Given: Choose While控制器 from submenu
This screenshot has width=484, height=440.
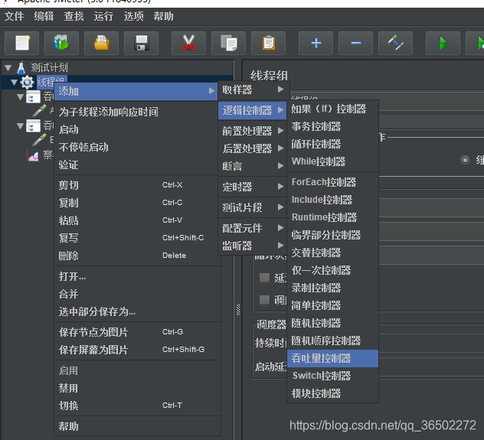Looking at the screenshot, I should point(332,161).
